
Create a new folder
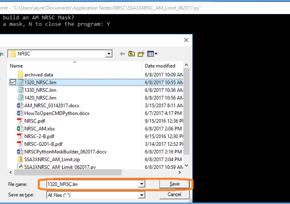(x=141, y=53)
